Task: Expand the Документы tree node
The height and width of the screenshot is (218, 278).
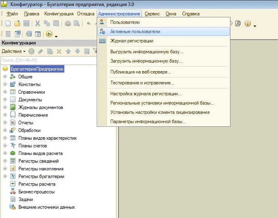Action: click(x=5, y=99)
